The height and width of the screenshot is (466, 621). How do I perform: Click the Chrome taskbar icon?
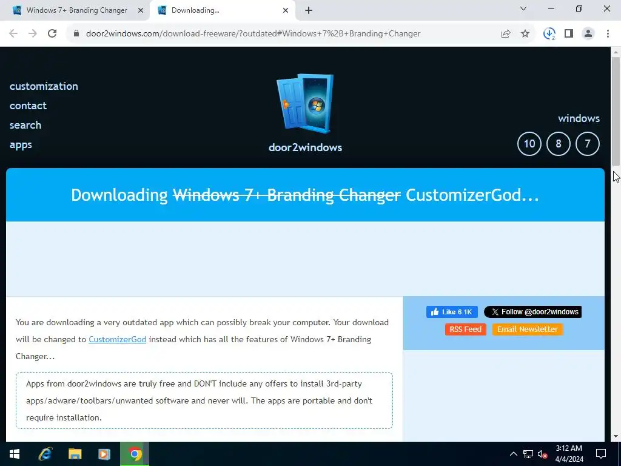pyautogui.click(x=135, y=454)
